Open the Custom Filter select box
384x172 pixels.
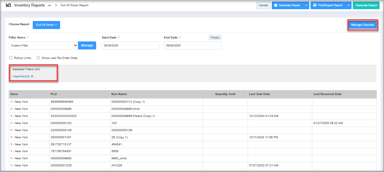[x=43, y=45]
